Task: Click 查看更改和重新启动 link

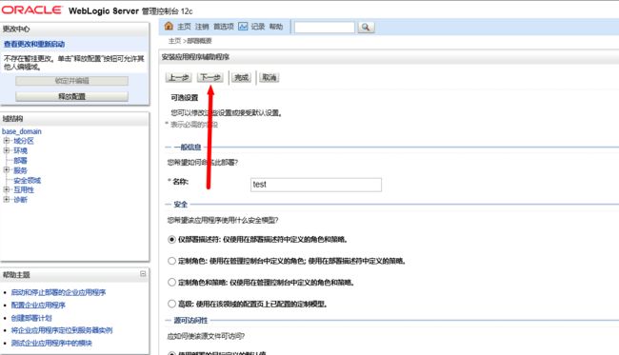Action: pos(34,44)
